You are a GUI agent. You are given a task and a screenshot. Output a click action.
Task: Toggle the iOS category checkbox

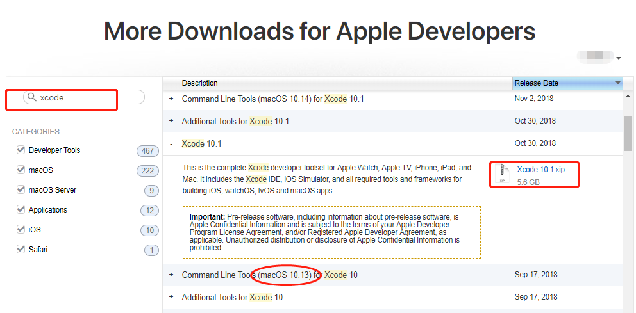tap(21, 230)
